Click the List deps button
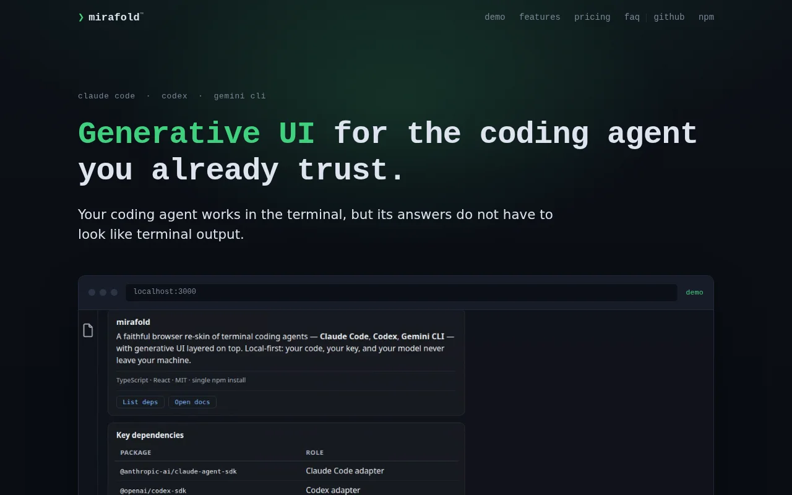 point(140,402)
